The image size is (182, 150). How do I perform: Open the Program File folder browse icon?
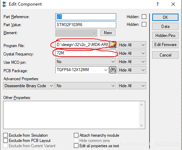coord(113,45)
